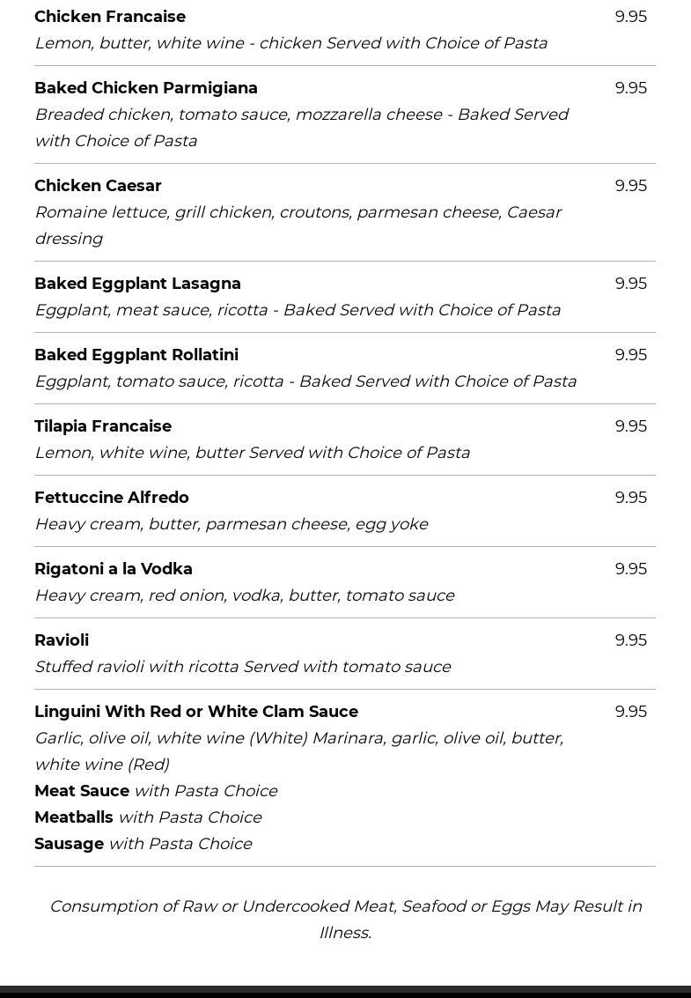Click the price beside Fettuccine Alfredo
691x998 pixels.
tap(630, 498)
